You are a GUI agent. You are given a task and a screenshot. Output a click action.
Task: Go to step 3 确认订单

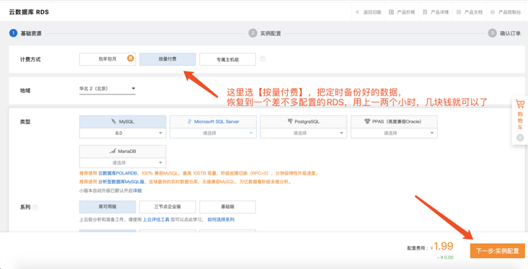[504, 33]
